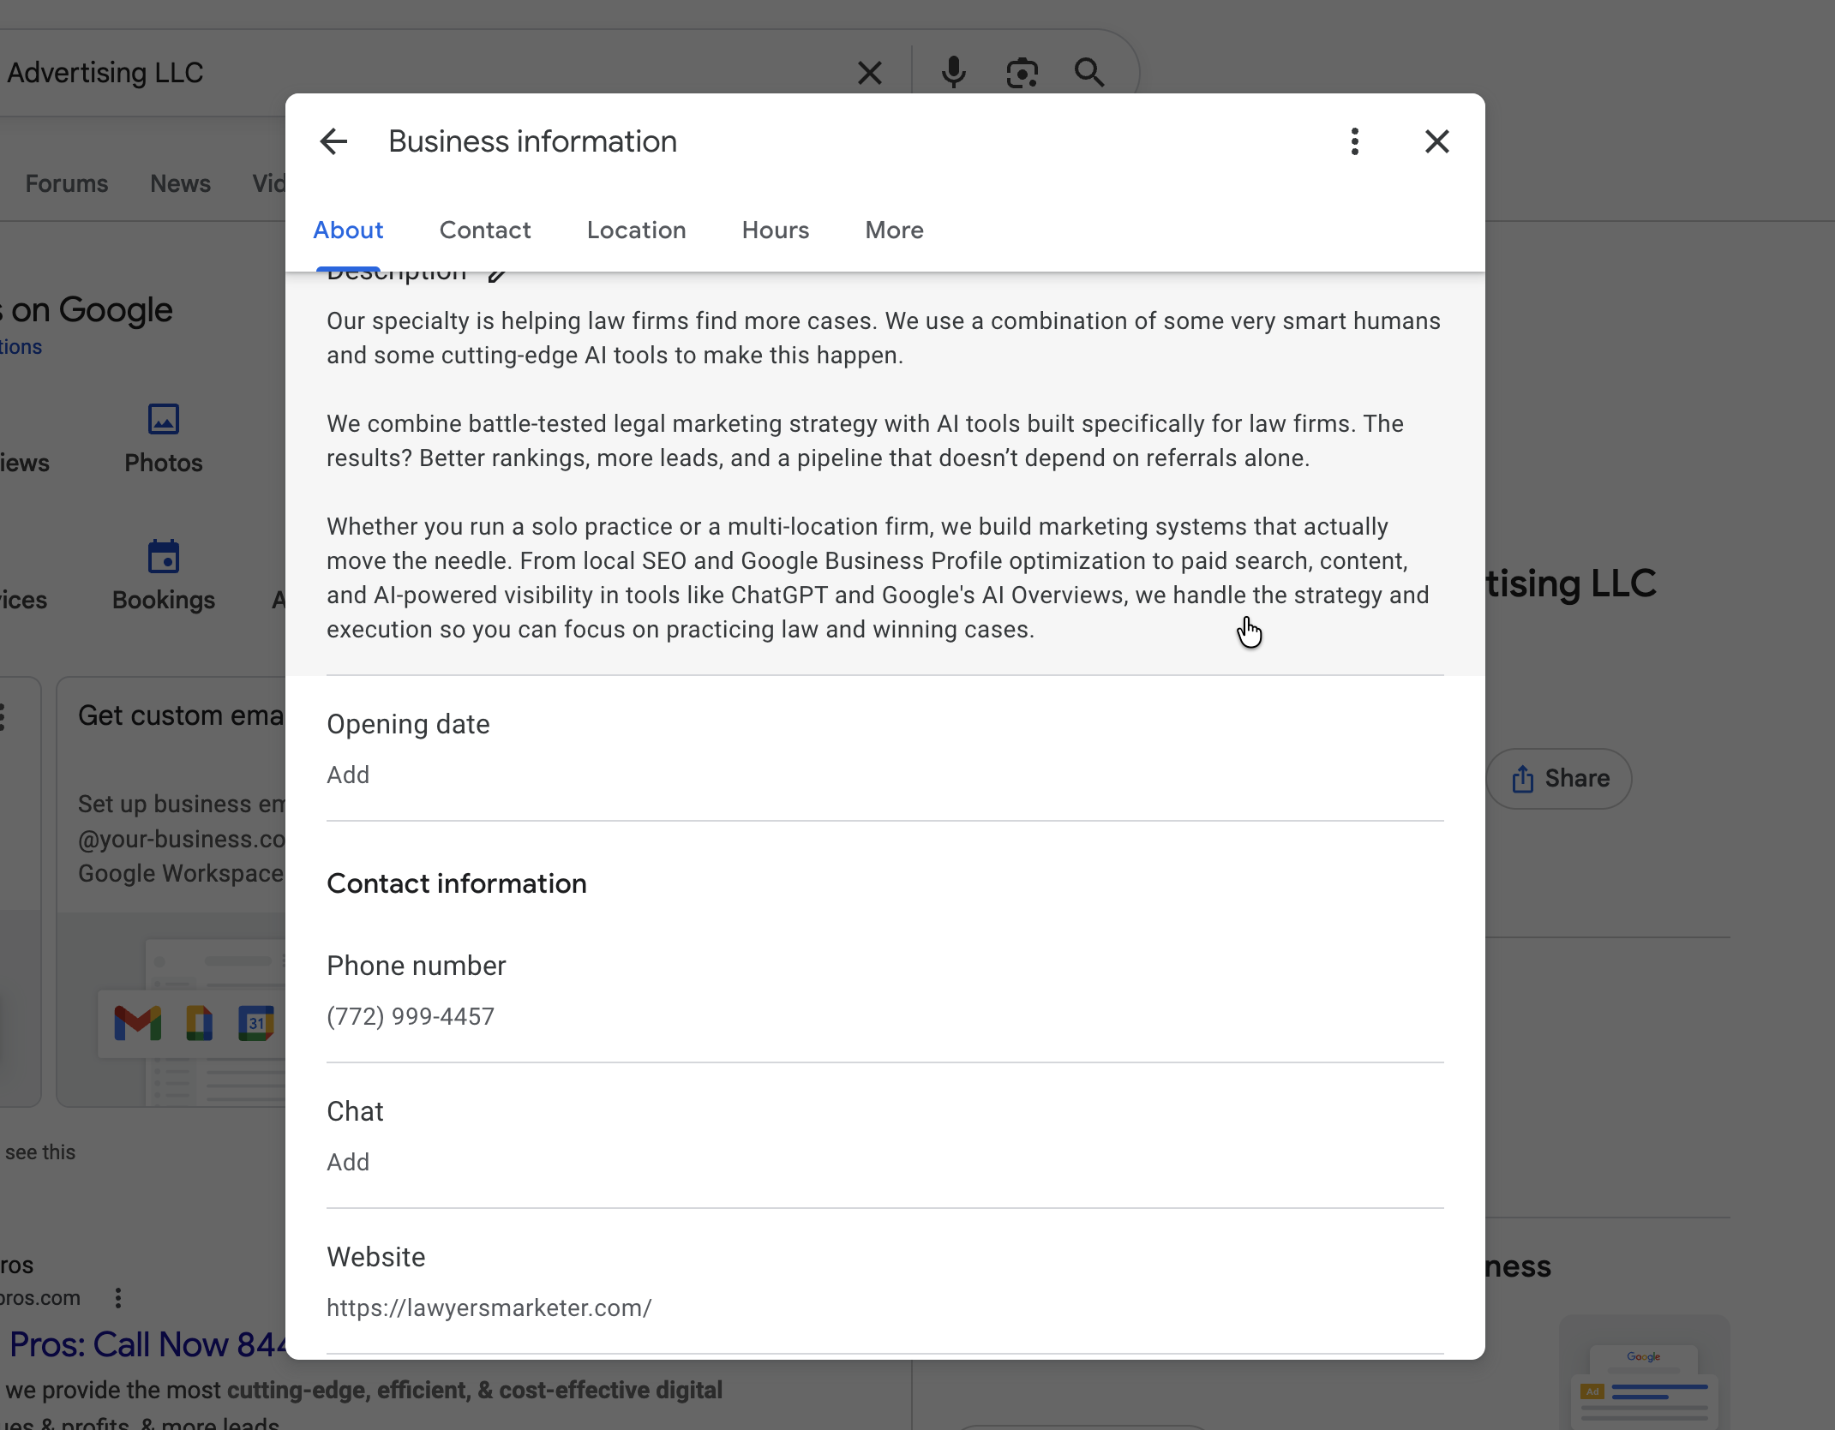Select the News search filter
The width and height of the screenshot is (1835, 1430).
coord(180,183)
